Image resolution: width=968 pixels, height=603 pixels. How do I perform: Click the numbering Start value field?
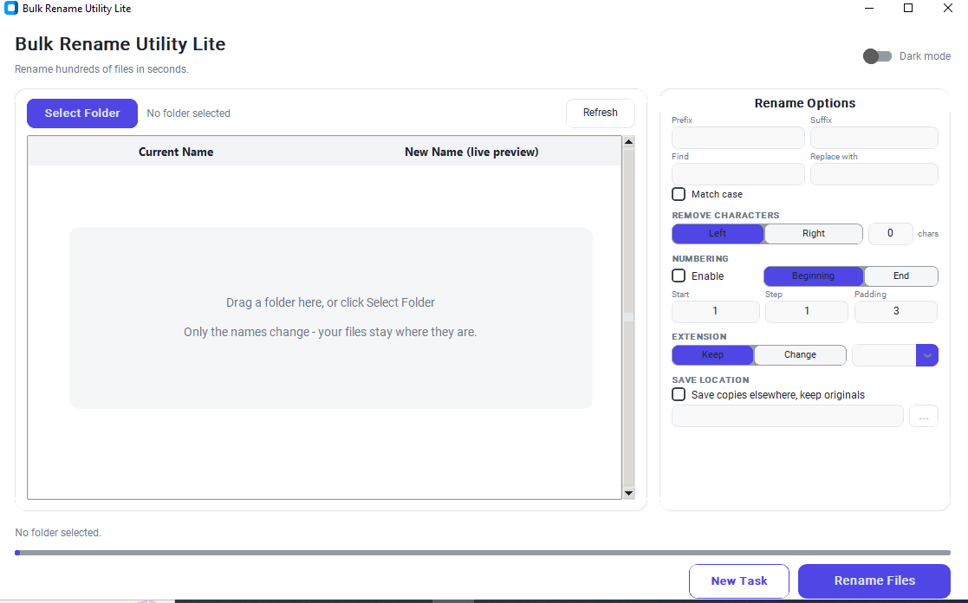(x=716, y=311)
